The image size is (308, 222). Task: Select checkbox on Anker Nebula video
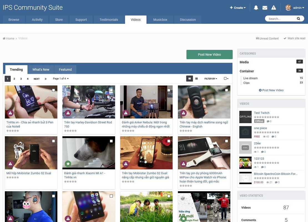click(169, 90)
